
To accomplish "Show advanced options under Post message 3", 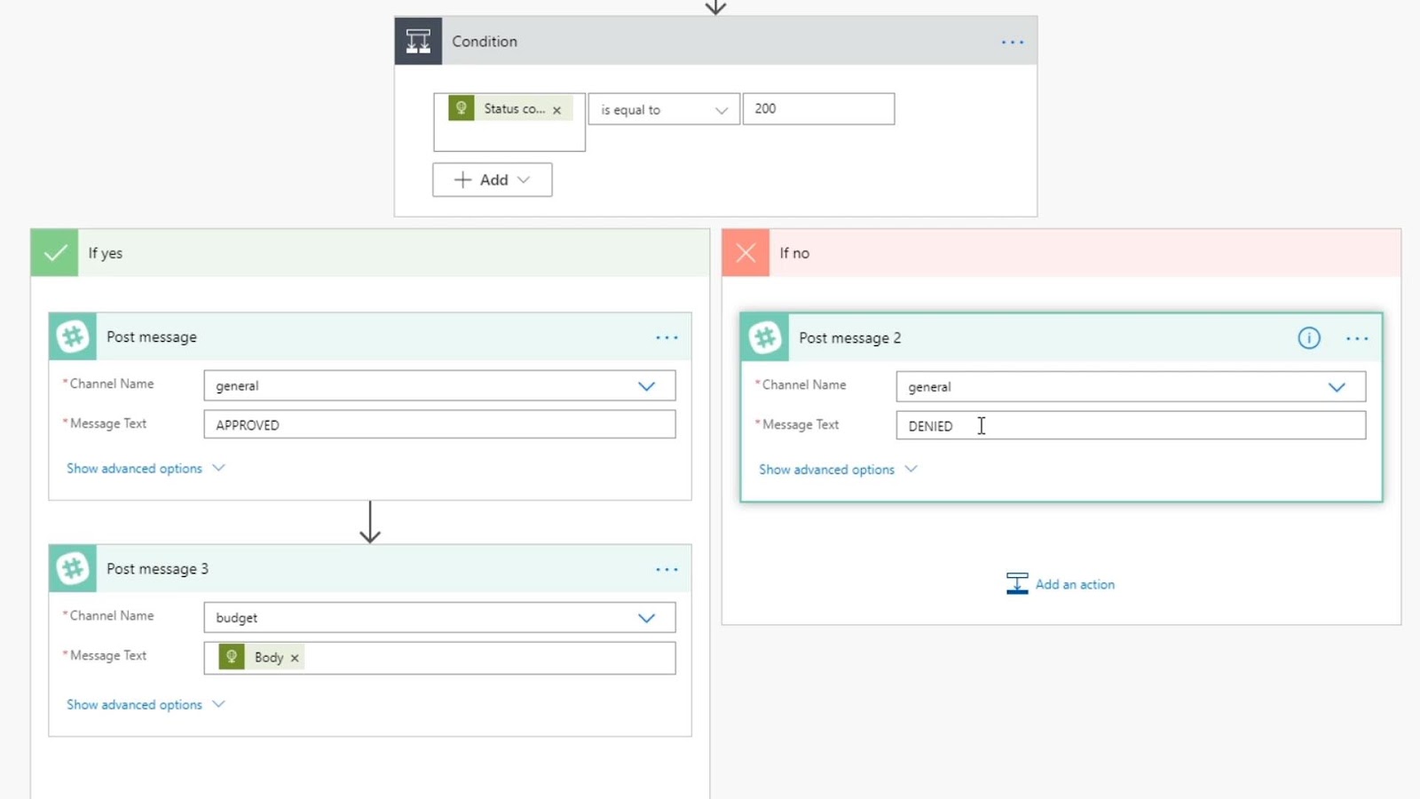I will 146,705.
